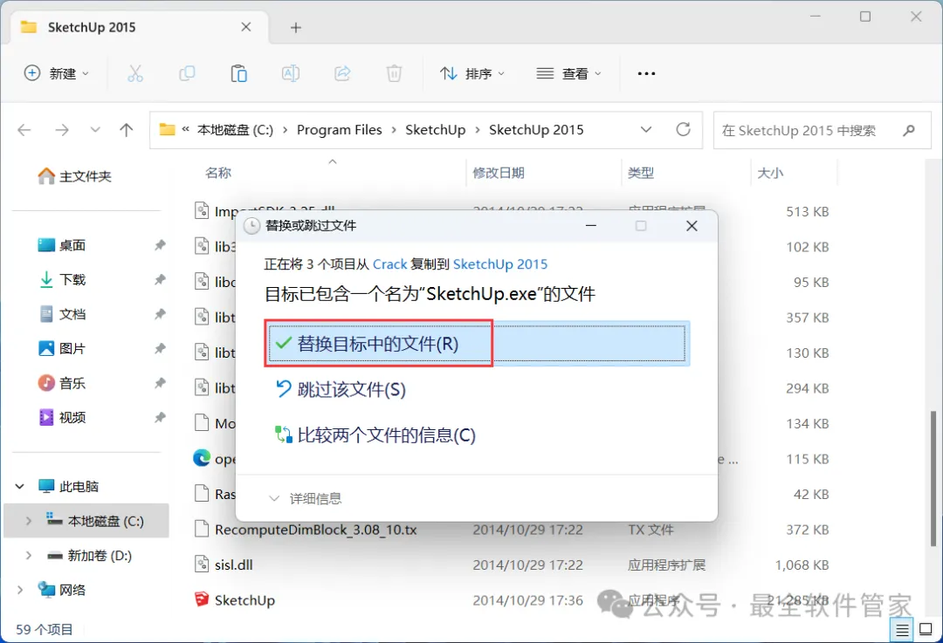Unpin Music using its pin icon
The height and width of the screenshot is (643, 943).
(x=160, y=383)
